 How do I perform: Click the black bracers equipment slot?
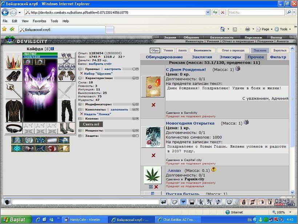14,75
